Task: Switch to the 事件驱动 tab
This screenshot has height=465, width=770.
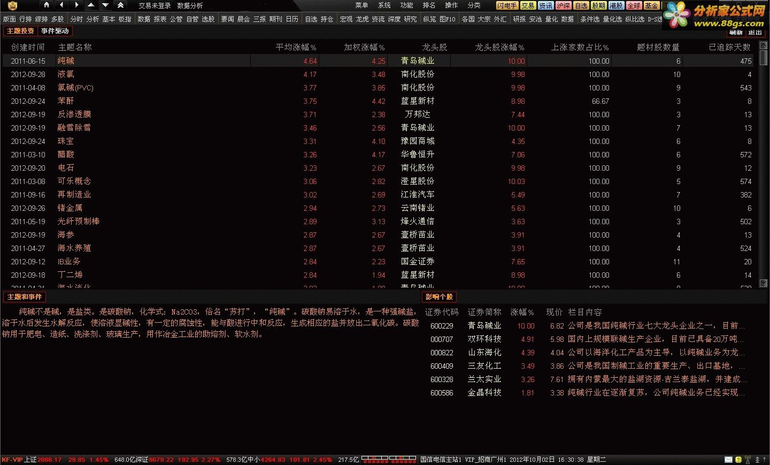Action: click(55, 31)
